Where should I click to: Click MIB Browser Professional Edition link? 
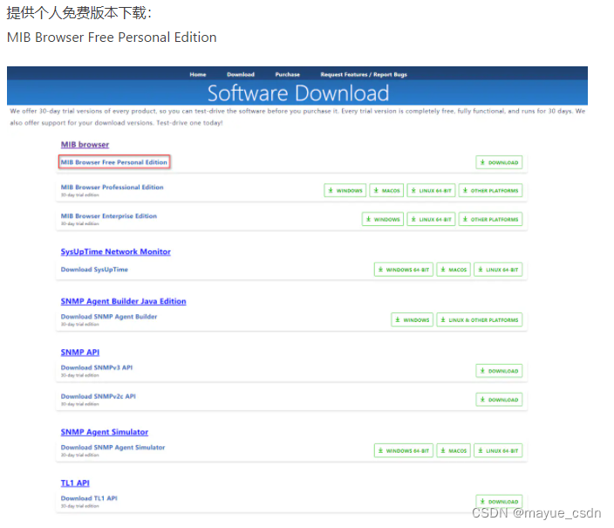pyautogui.click(x=112, y=187)
